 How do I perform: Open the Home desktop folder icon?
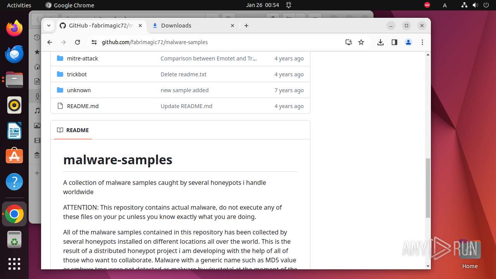pos(470,254)
